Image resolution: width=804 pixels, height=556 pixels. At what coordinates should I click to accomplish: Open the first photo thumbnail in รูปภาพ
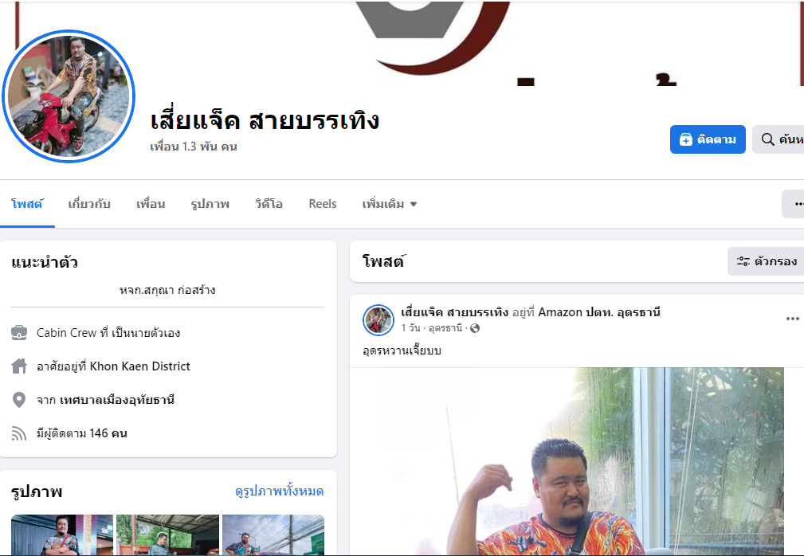tap(62, 535)
